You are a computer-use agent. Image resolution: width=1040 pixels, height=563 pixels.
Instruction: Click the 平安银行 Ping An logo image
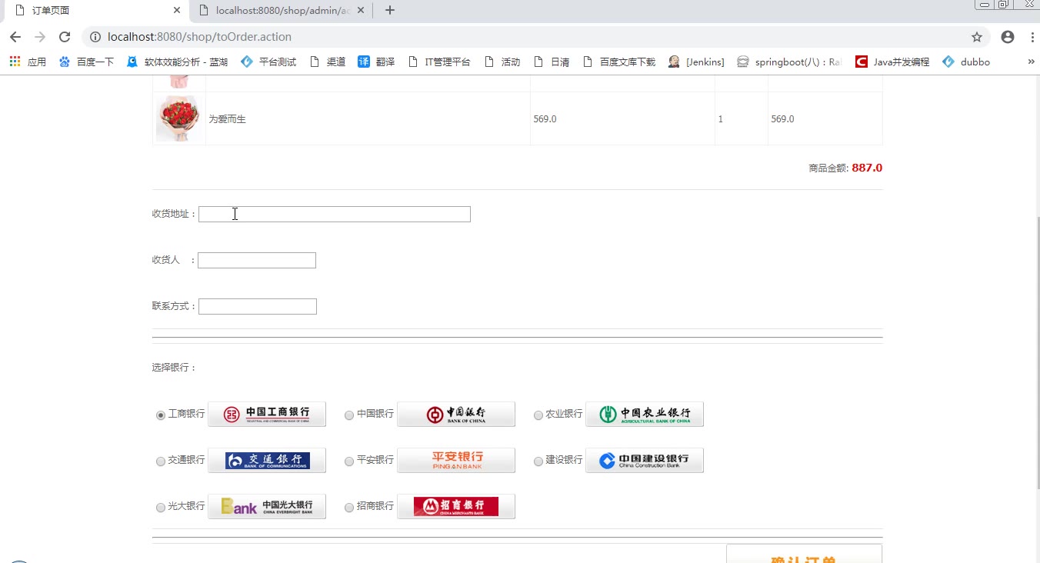pyautogui.click(x=456, y=460)
